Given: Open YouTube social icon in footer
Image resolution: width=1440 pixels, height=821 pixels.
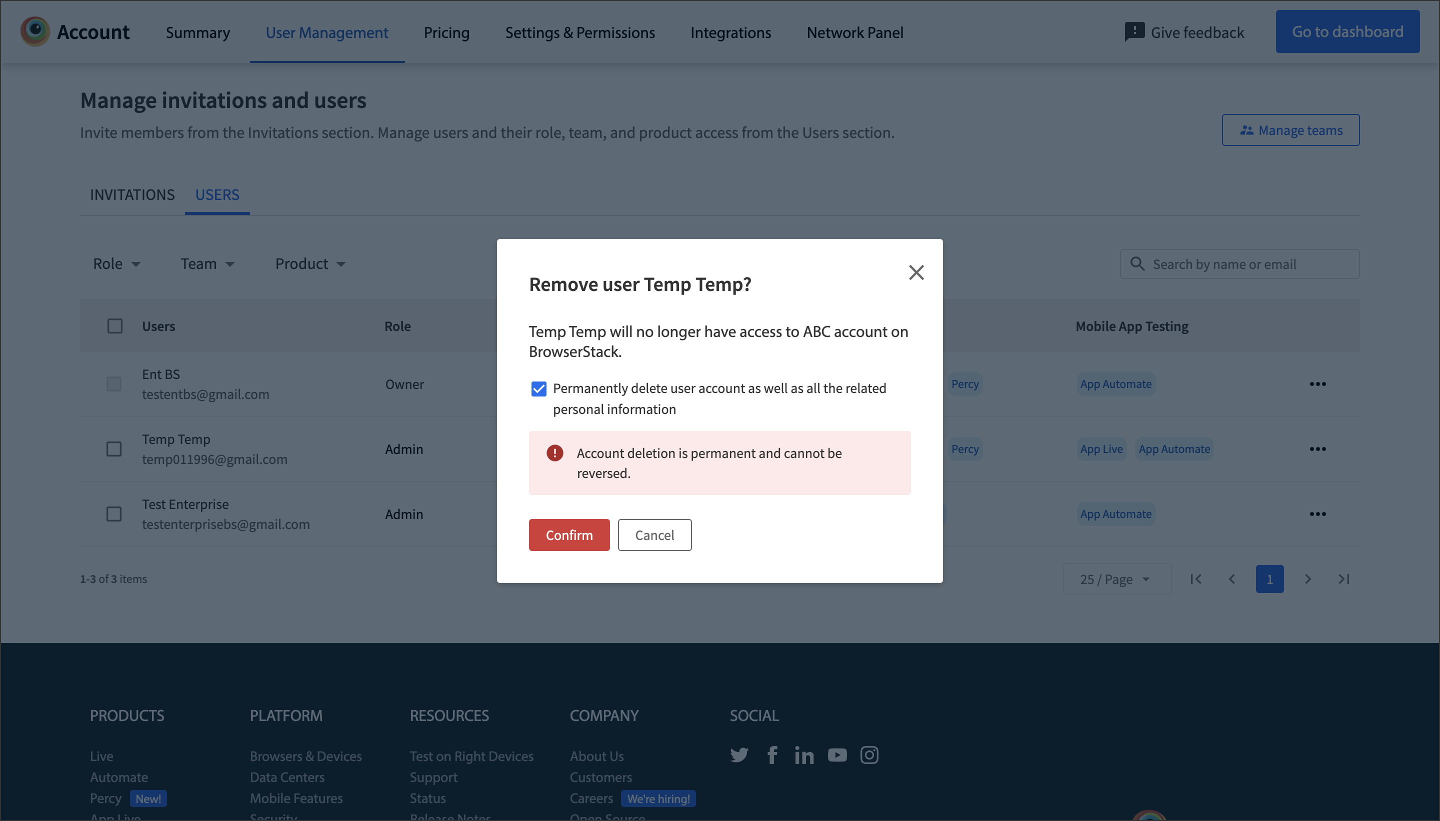Looking at the screenshot, I should (837, 755).
